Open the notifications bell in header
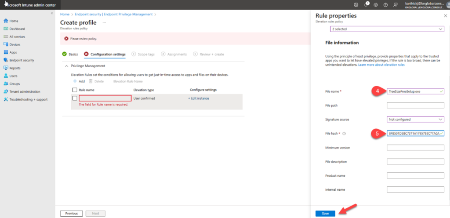Image resolution: width=450 pixels, height=218 pixels. [367, 4]
